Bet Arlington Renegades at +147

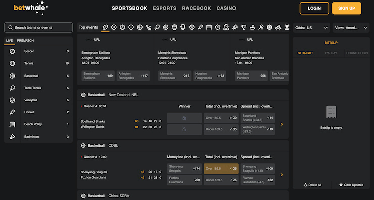coord(133,76)
